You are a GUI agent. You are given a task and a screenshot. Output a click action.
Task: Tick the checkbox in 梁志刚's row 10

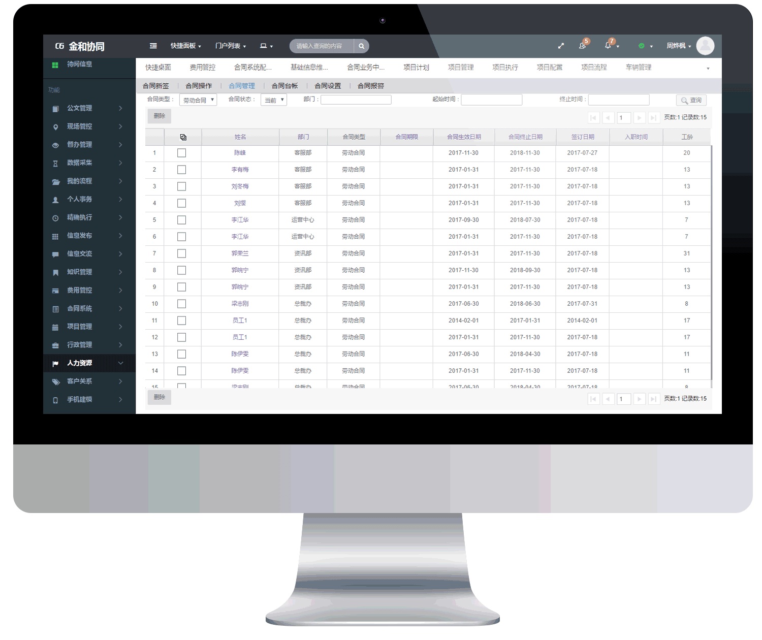[181, 304]
